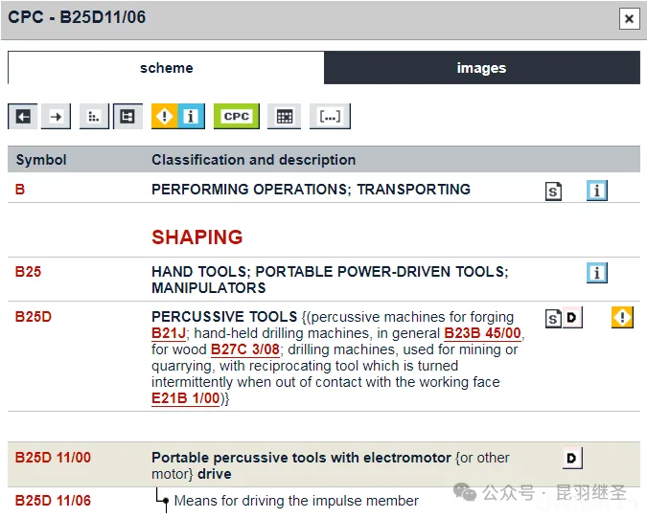The width and height of the screenshot is (647, 518).
Task: Toggle the dots hierarchy view icon
Action: pyautogui.click(x=94, y=116)
